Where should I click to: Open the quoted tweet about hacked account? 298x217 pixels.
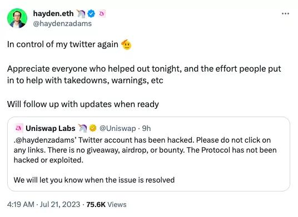coord(148,154)
